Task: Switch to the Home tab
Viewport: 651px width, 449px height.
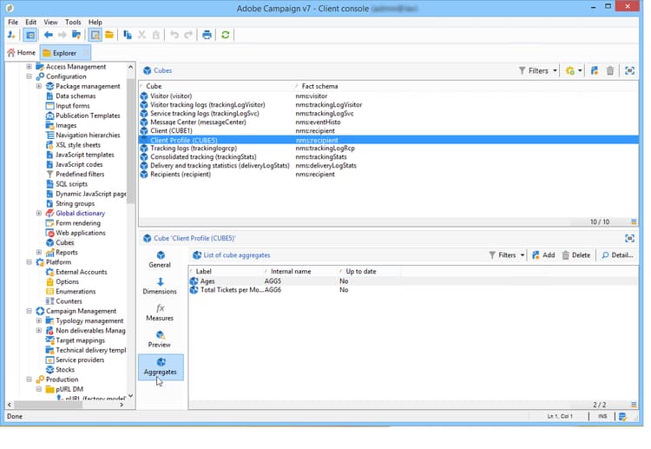Action: [22, 53]
